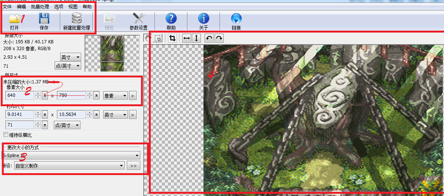444x196 pixels.
Task: Show 关于 info icon
Action: pyautogui.click(x=203, y=19)
